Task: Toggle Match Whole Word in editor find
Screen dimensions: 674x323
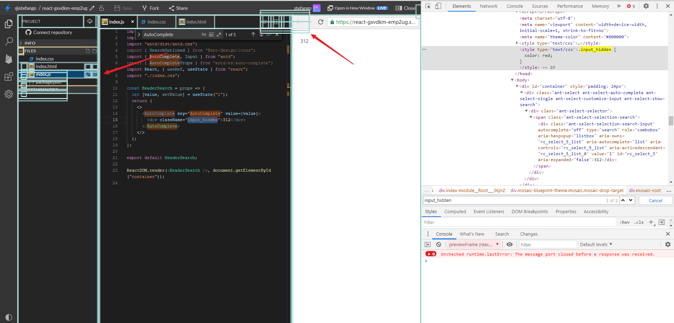Action: pyautogui.click(x=211, y=34)
